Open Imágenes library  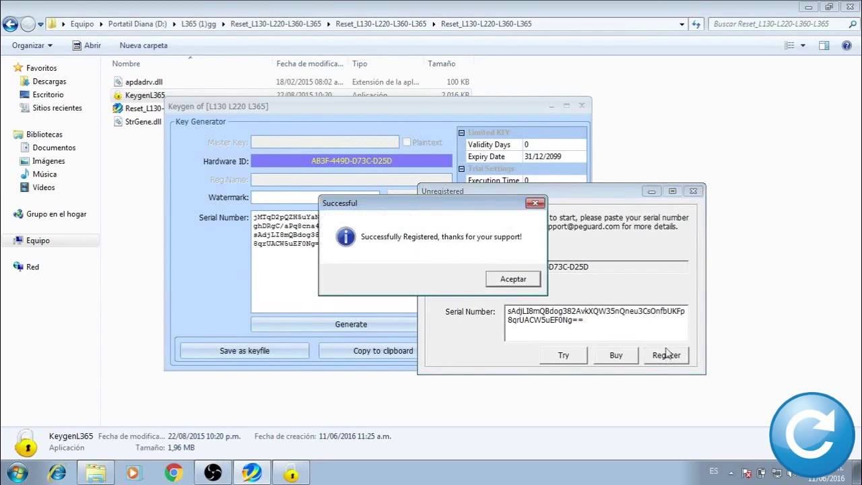(x=48, y=161)
